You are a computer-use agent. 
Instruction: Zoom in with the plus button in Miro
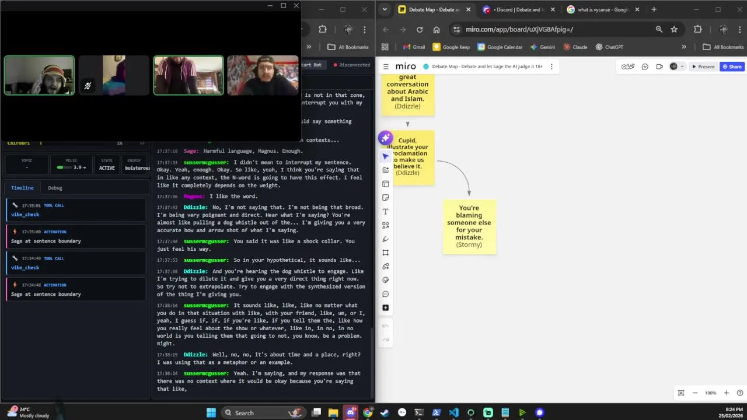coord(726,393)
